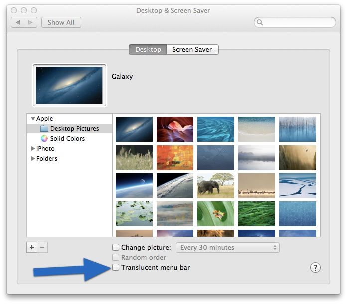This screenshot has width=347, height=304.
Task: Open the Every 30 minutes dropdown
Action: [228, 247]
